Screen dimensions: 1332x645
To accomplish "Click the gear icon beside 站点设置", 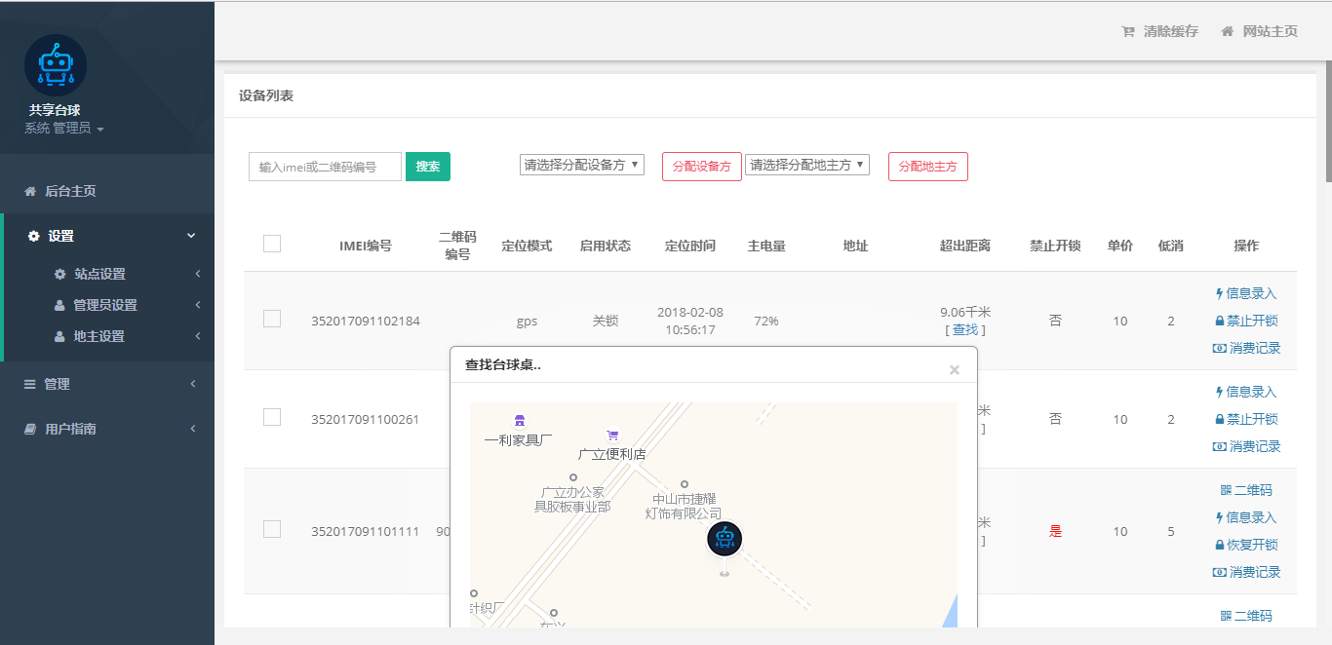I will point(59,274).
